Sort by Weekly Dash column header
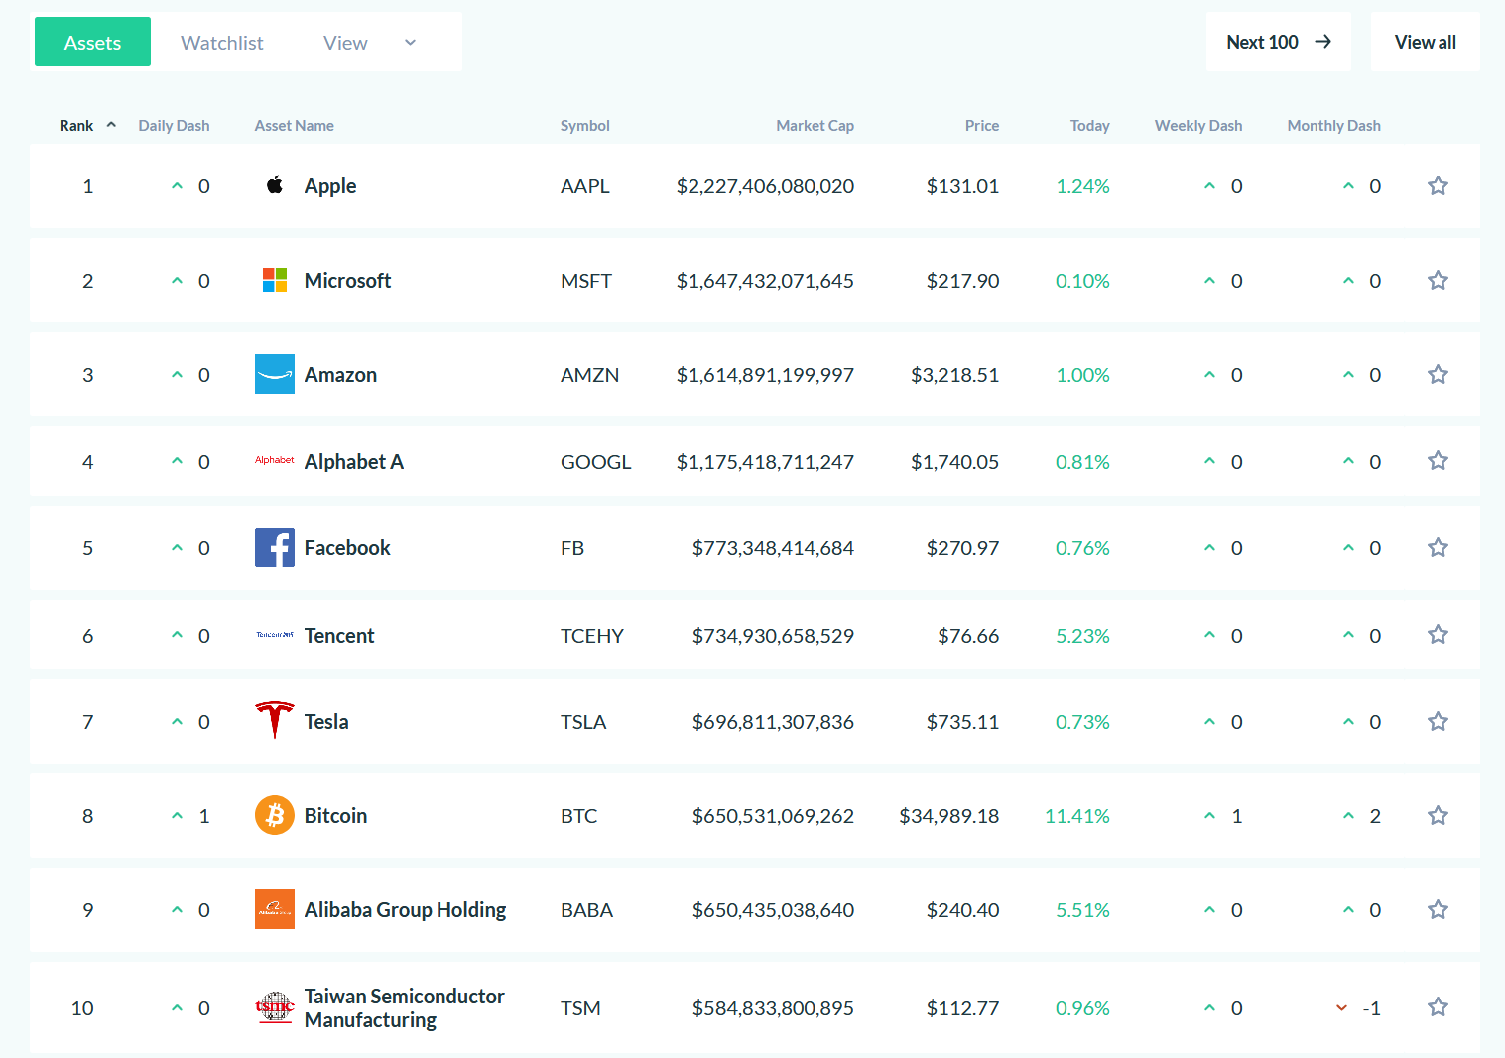 (1198, 126)
